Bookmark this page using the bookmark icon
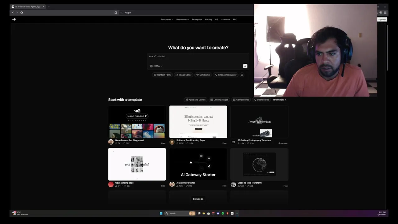This screenshot has height=224, width=398. coord(116,13)
